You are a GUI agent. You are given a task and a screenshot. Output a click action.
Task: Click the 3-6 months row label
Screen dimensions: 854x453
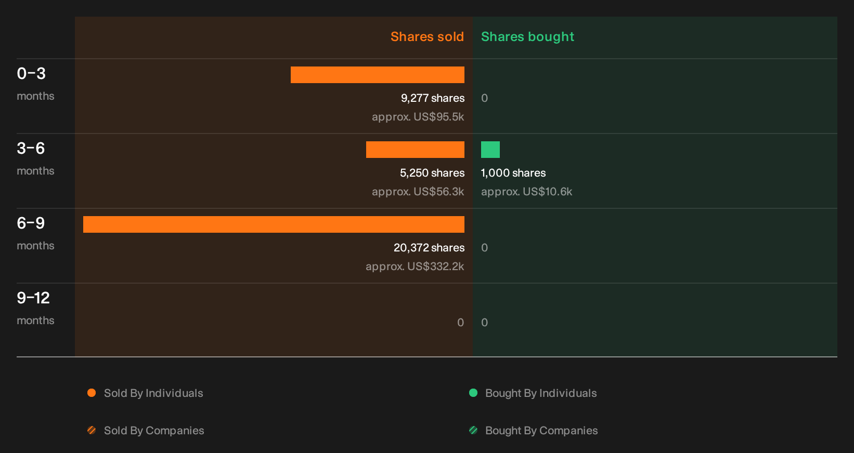35,158
